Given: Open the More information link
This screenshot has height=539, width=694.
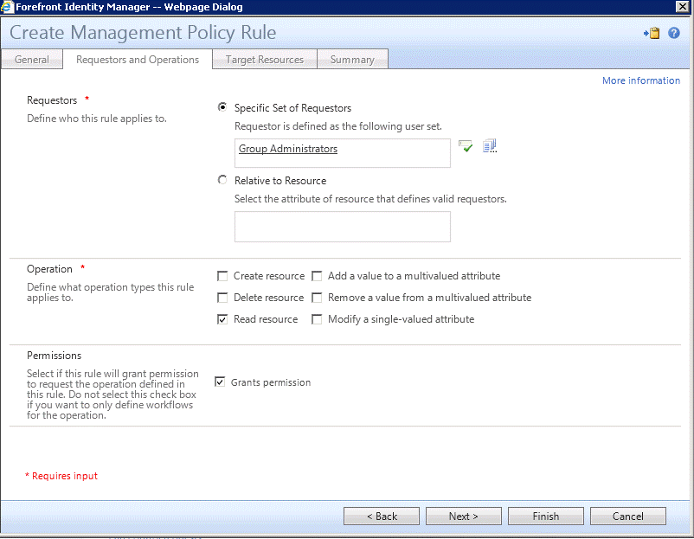Looking at the screenshot, I should click(x=641, y=80).
